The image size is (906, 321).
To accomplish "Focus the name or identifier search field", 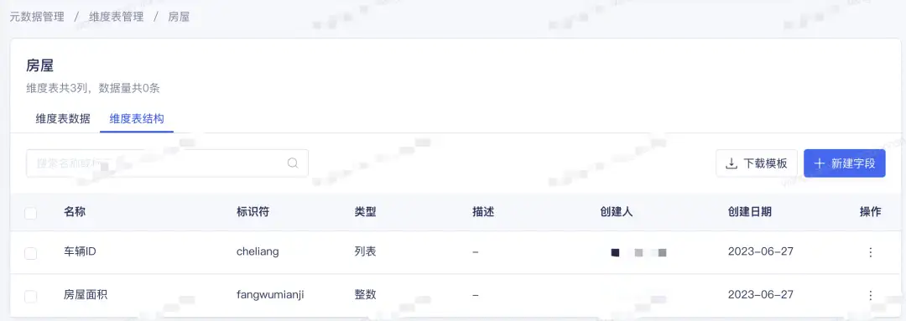I will (167, 163).
